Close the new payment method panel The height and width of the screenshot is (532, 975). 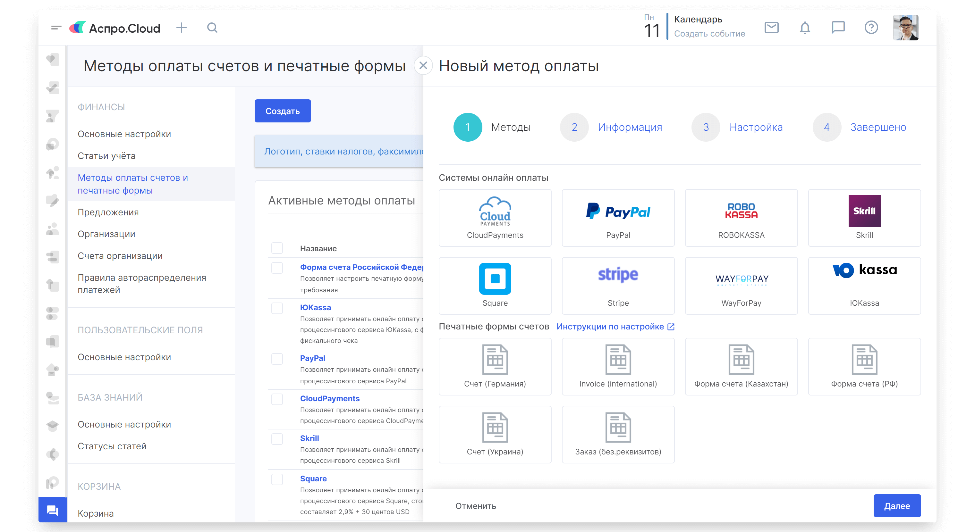pos(423,66)
